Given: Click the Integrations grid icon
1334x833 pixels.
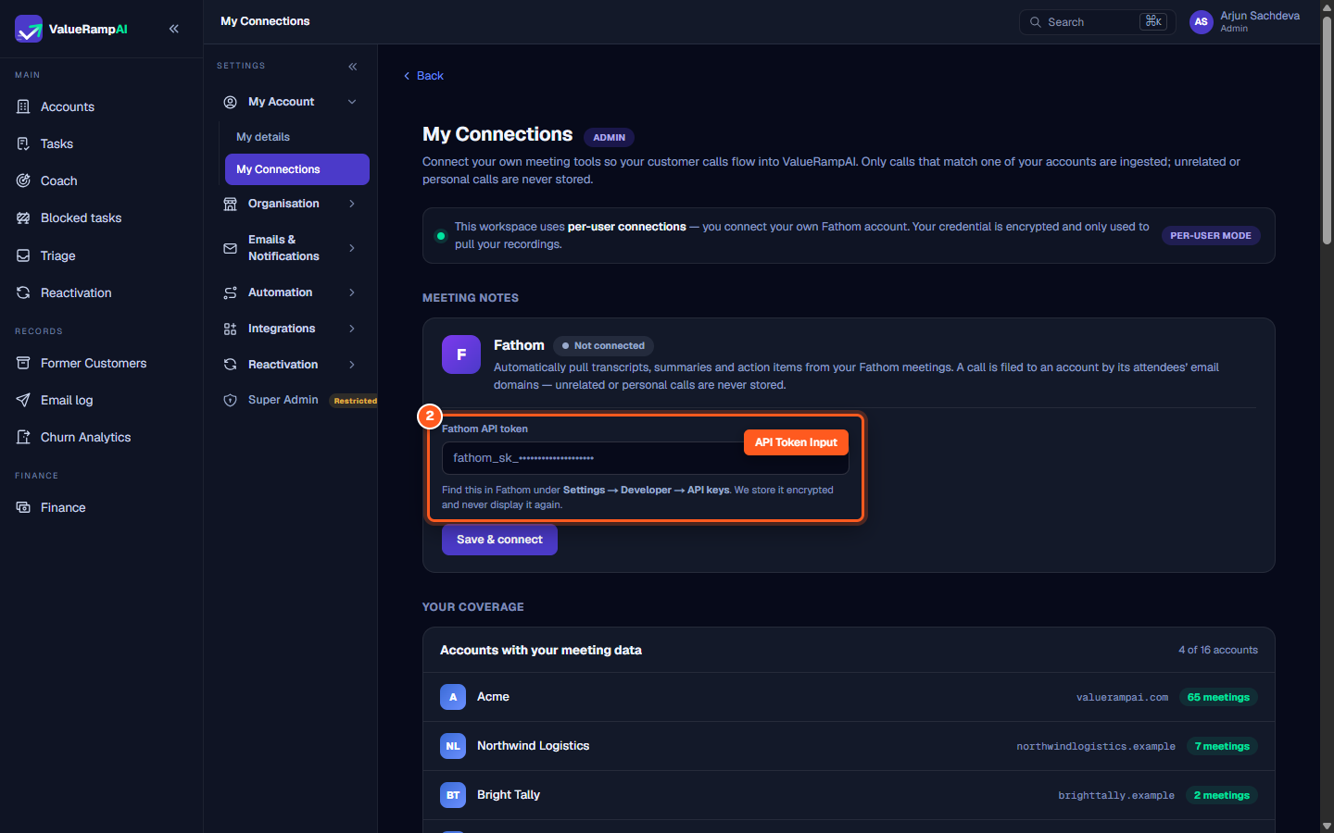Looking at the screenshot, I should point(230,329).
